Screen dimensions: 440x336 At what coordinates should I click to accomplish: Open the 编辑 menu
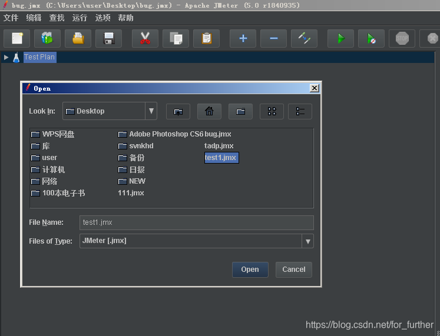(x=34, y=18)
